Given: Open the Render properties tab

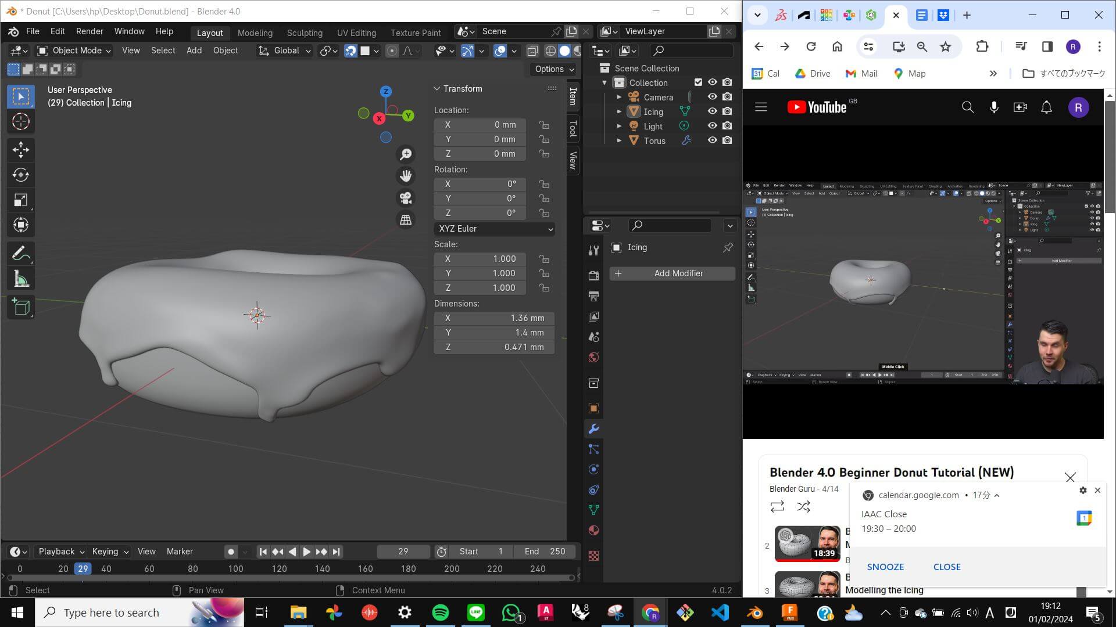Looking at the screenshot, I should tap(593, 275).
